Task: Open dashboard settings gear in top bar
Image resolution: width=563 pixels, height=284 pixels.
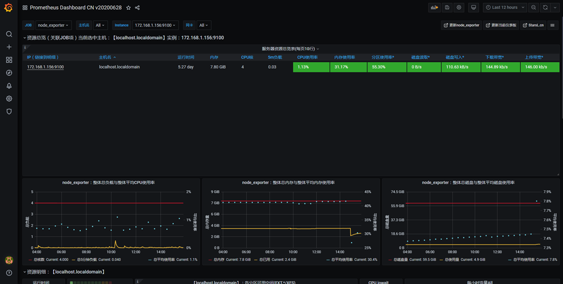Action: point(459,7)
